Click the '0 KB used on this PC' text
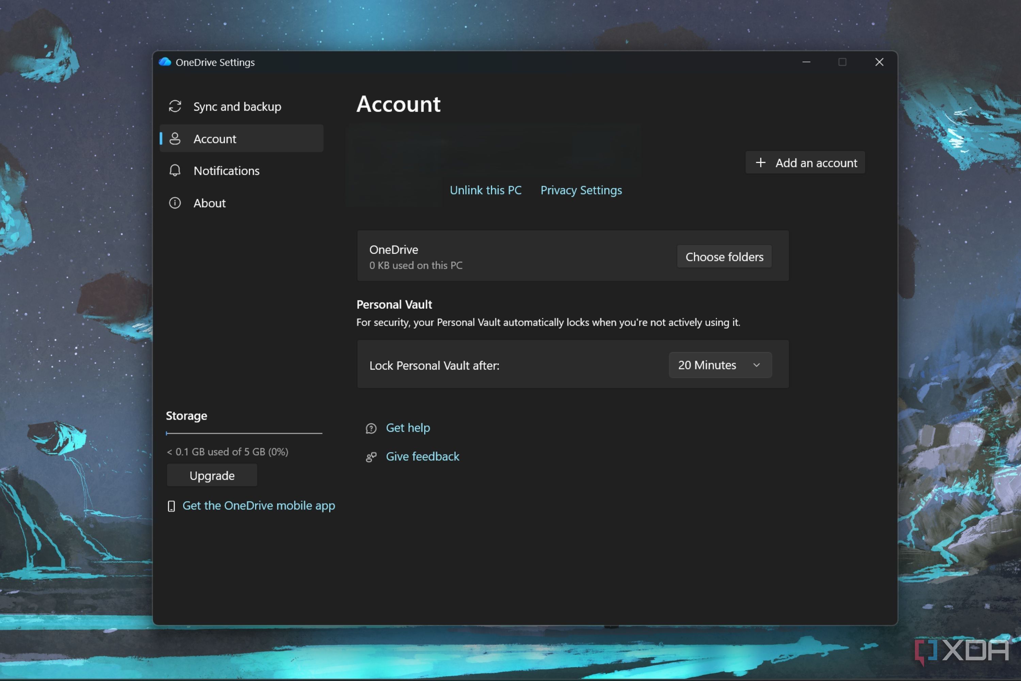Image resolution: width=1021 pixels, height=681 pixels. click(x=416, y=265)
